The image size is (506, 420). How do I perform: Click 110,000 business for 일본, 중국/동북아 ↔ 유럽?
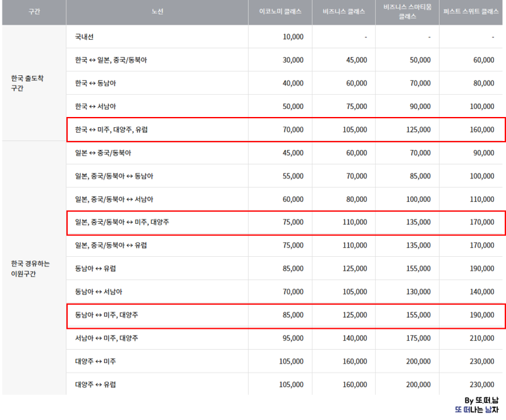coord(355,245)
